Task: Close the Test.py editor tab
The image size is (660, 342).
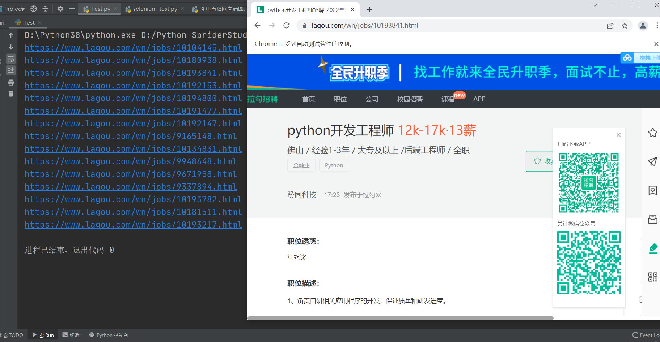Action: pyautogui.click(x=115, y=9)
